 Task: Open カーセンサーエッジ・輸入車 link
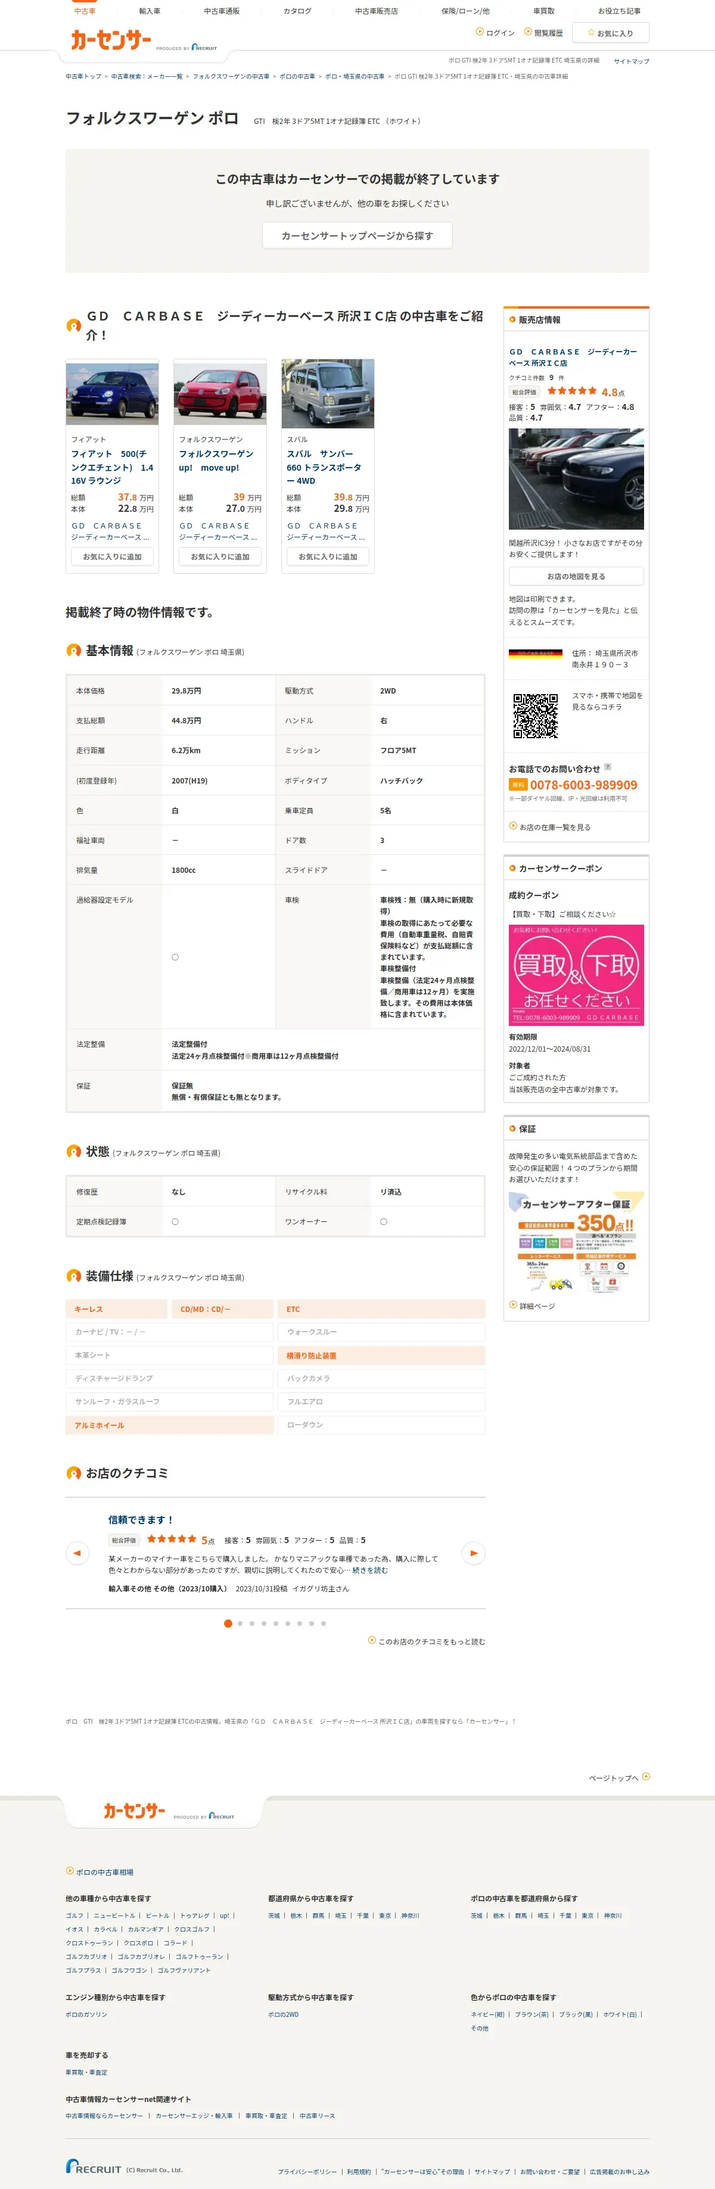coord(194,2115)
